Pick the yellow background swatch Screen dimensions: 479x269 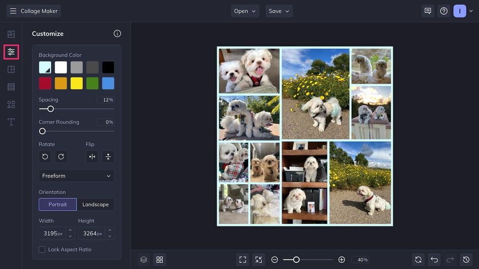coord(77,83)
